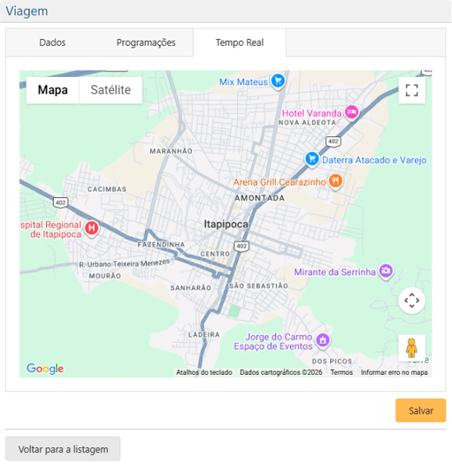Toggle fullscreen map view
This screenshot has height=465, width=452.
tap(411, 90)
